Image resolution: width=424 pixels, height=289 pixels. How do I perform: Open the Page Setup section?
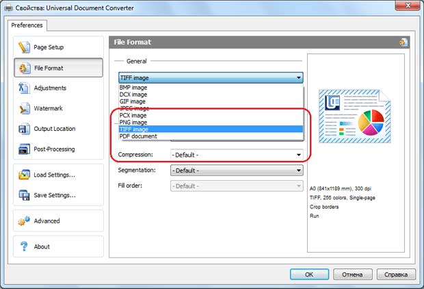[58, 47]
